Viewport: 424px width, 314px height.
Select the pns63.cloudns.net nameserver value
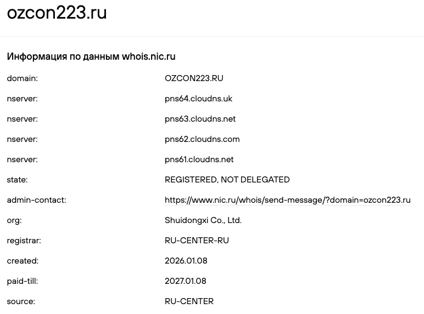point(200,119)
